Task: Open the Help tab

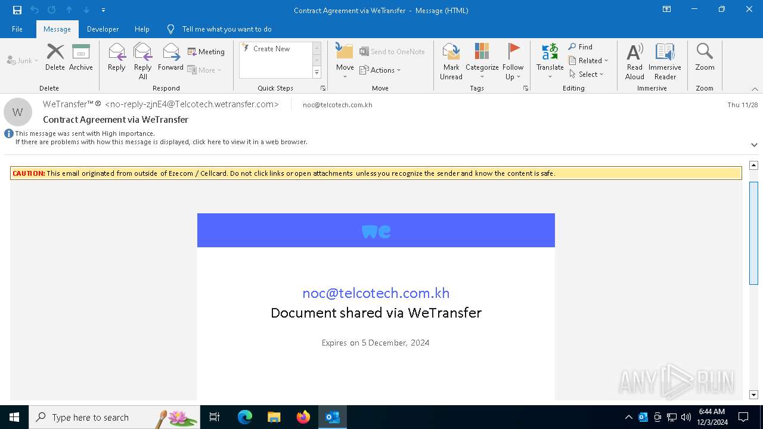Action: pos(142,29)
